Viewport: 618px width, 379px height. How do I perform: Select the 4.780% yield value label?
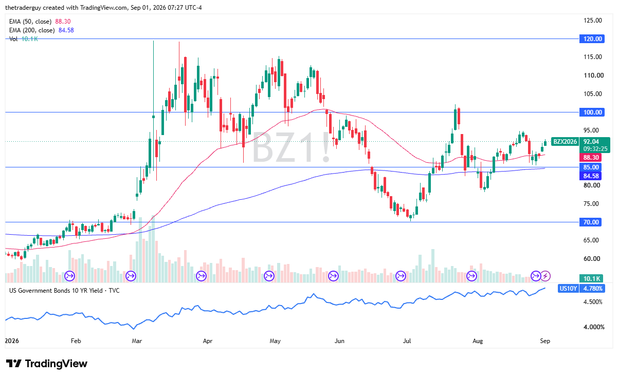tap(593, 289)
